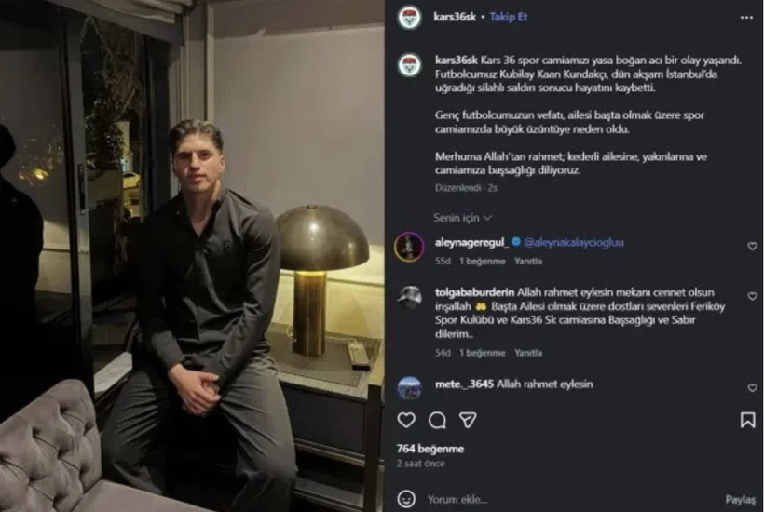Like aleynageregul_'s comment
Viewport: 764px width, 512px height.
pos(752,247)
